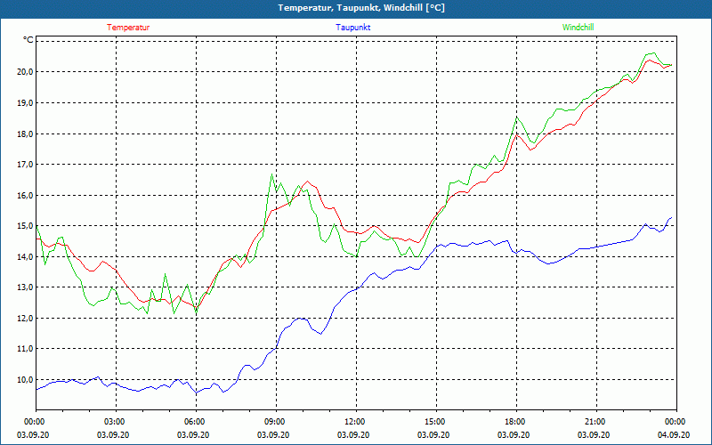Click the 10,0 y-axis value
The image size is (712, 445).
click(25, 380)
